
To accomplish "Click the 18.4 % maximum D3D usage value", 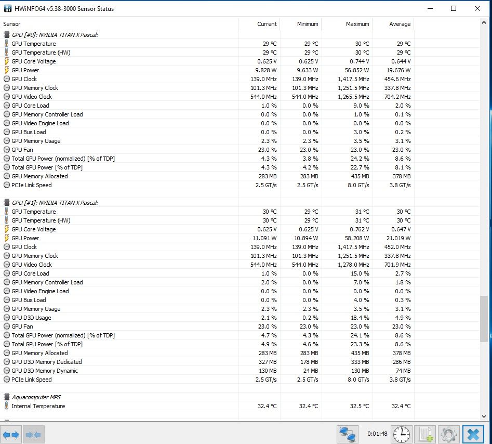I will coord(360,318).
